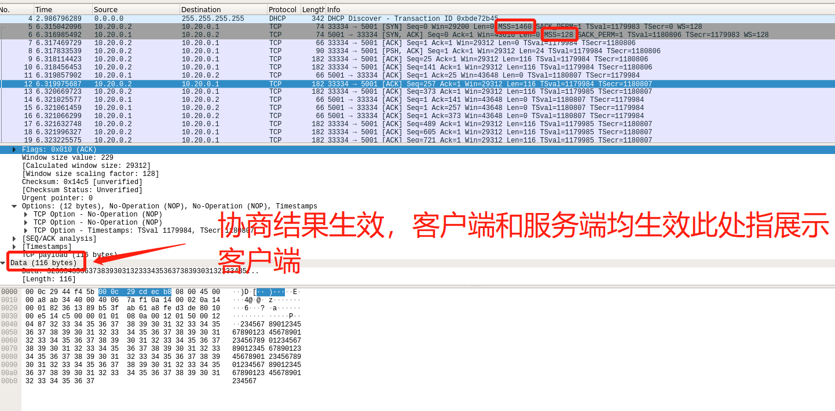Select the Urgent pointer: 0 field

57,198
